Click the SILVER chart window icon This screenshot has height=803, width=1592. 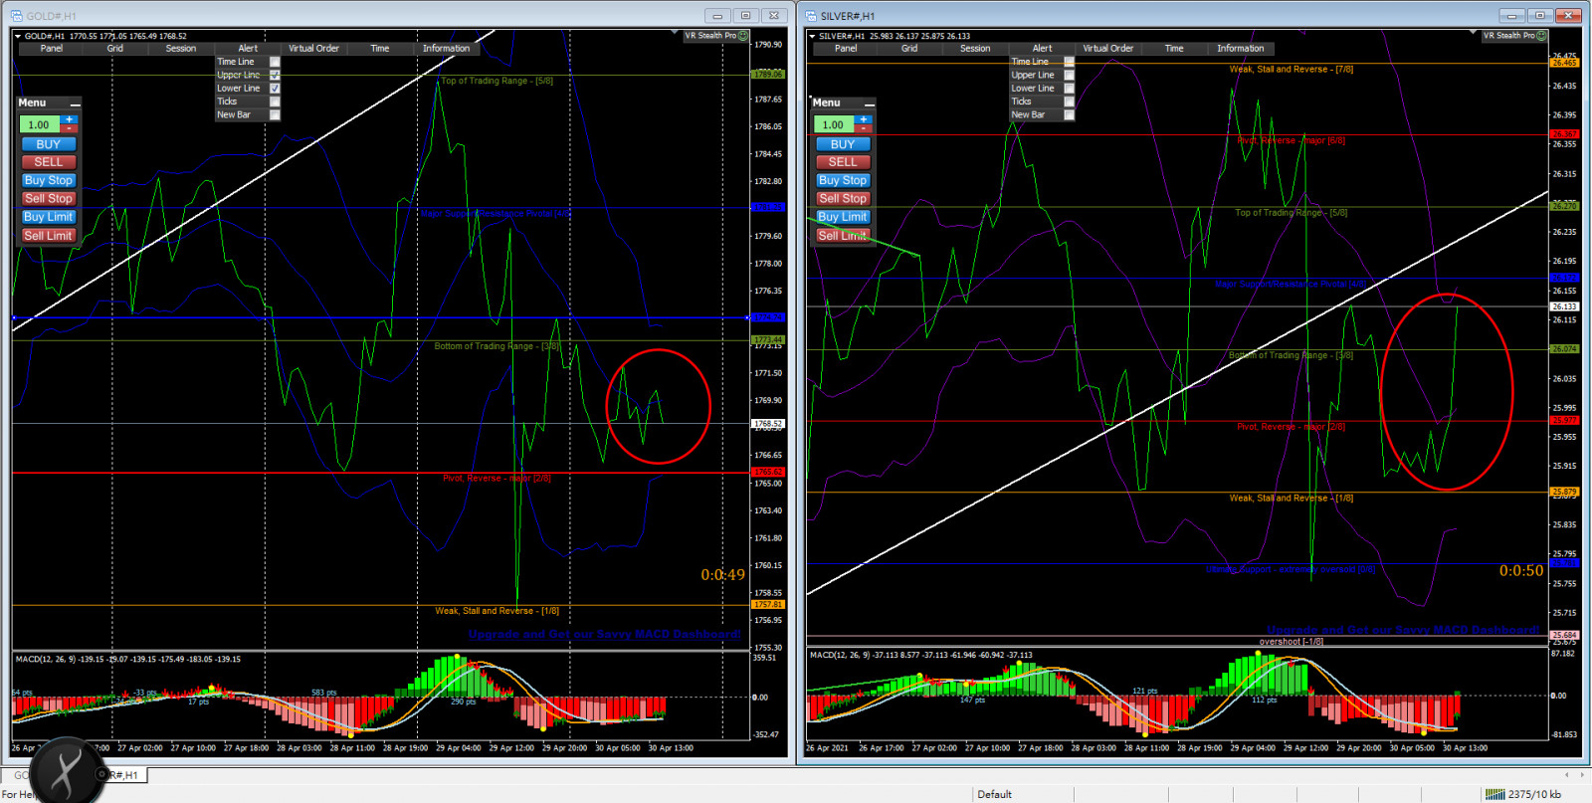[811, 16]
